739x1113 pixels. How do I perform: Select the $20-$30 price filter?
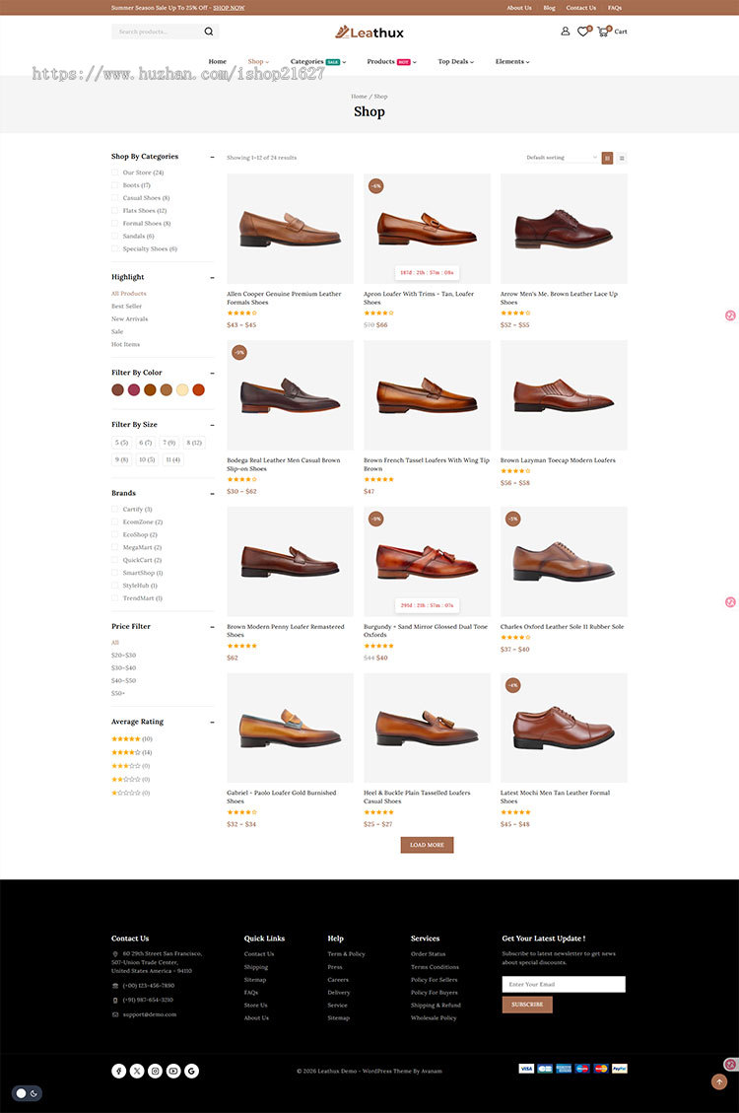click(123, 656)
